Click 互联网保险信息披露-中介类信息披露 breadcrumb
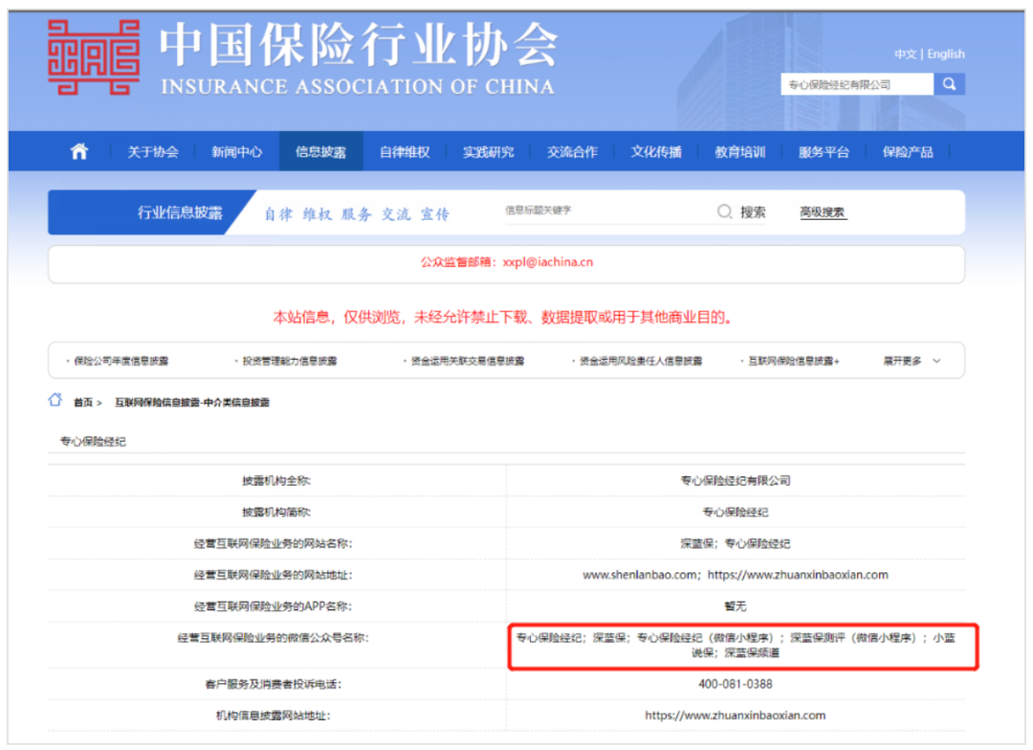Screen dimensions: 1033x750 coord(192,402)
